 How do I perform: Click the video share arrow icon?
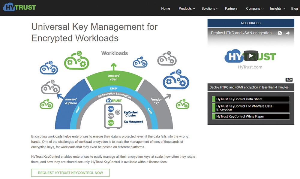click(x=288, y=33)
